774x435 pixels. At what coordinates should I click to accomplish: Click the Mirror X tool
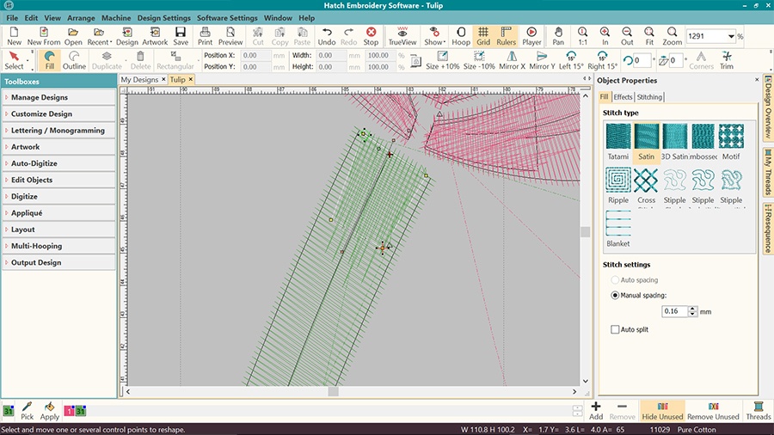click(x=512, y=60)
